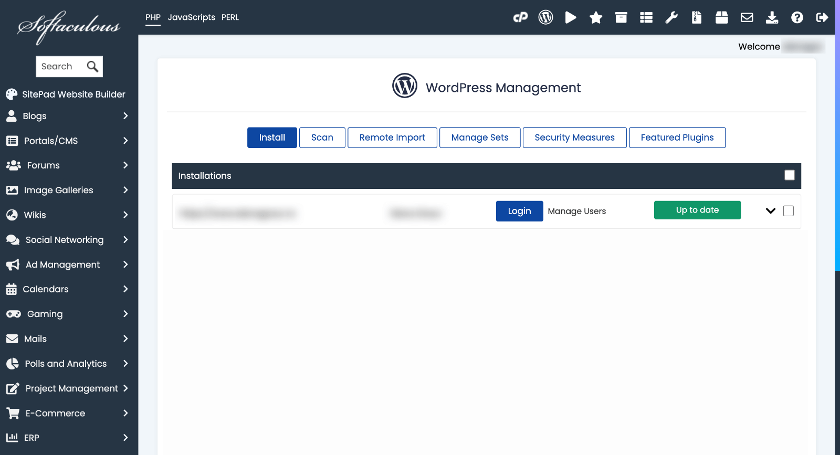Click the help question mark icon
Image resolution: width=840 pixels, height=455 pixels.
[797, 18]
